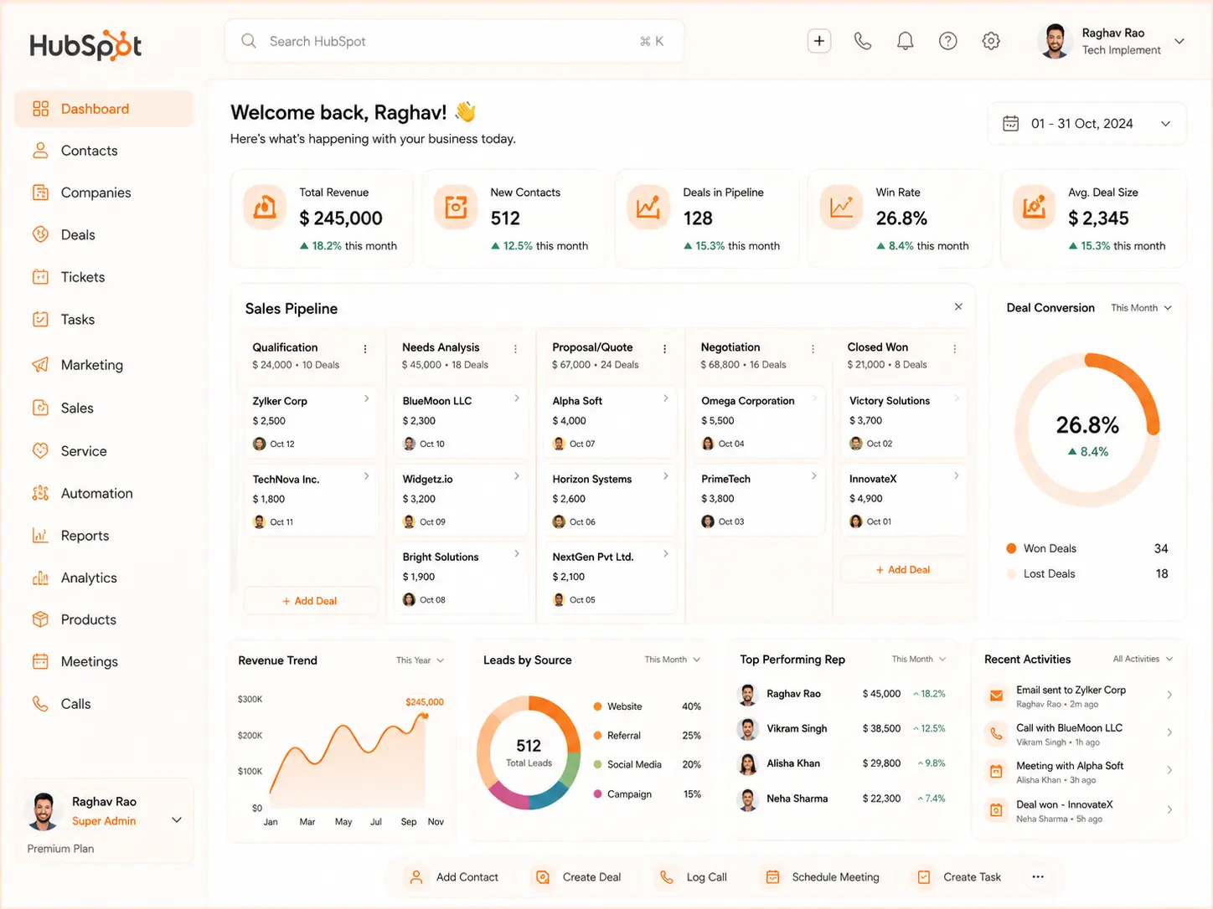The width and height of the screenshot is (1213, 909).
Task: Expand the InnovateX deal card arrow
Action: 956,475
